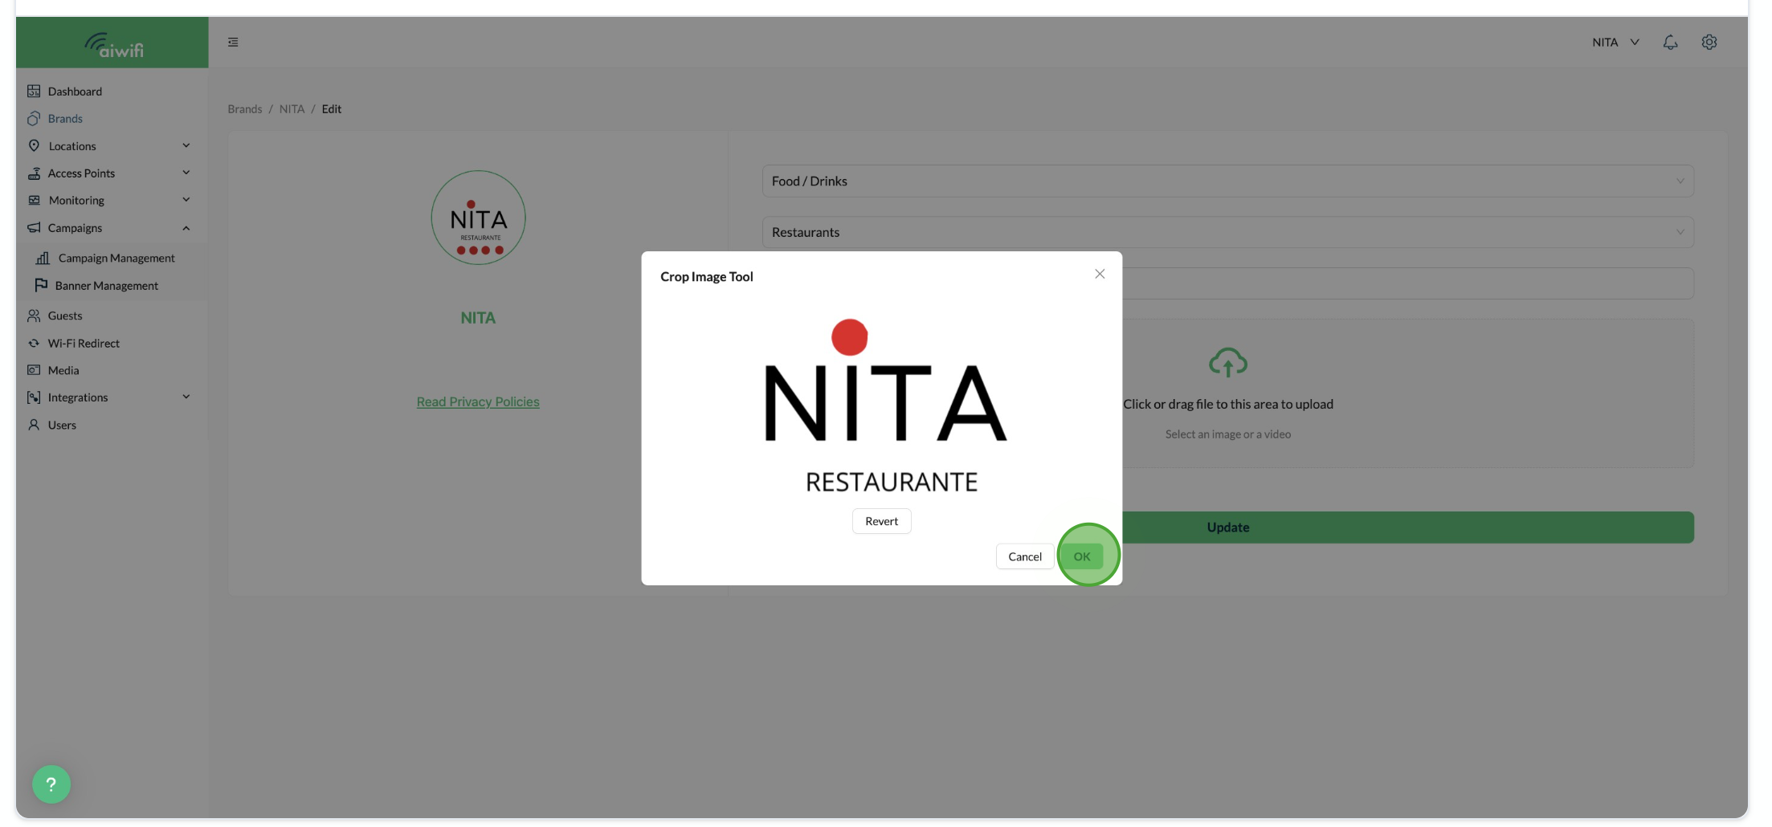Open Brands in the sidebar
Image resolution: width=1772 pixels, height=827 pixels.
pos(65,119)
